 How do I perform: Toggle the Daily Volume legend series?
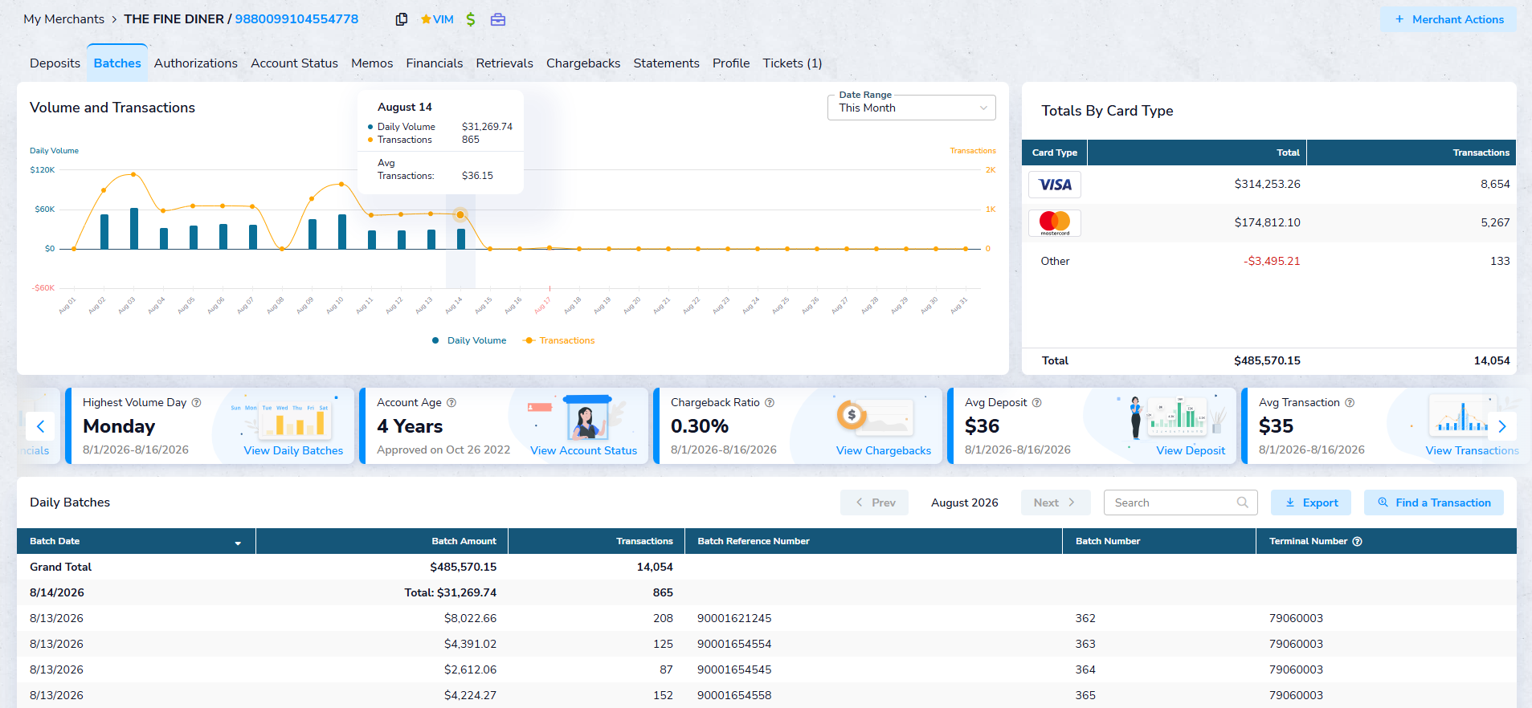(469, 340)
